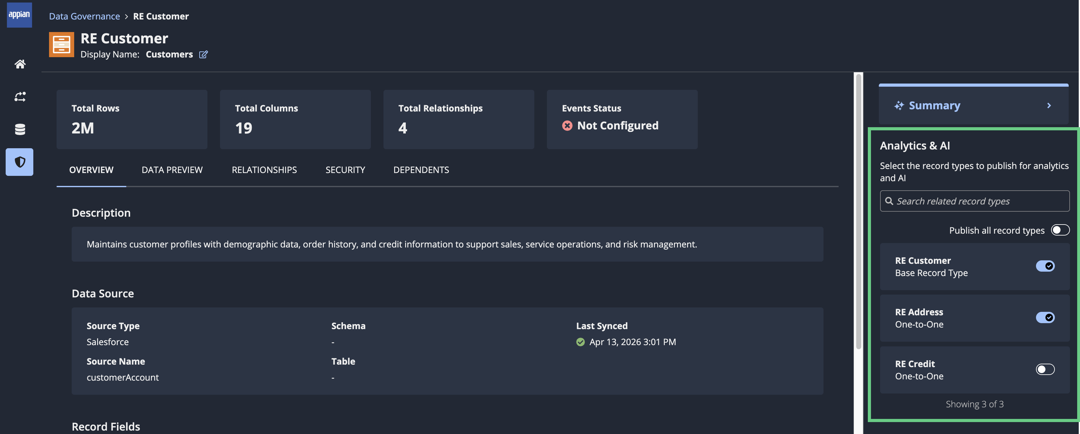Click the Salesforce source type value
The height and width of the screenshot is (434, 1080).
pos(108,342)
